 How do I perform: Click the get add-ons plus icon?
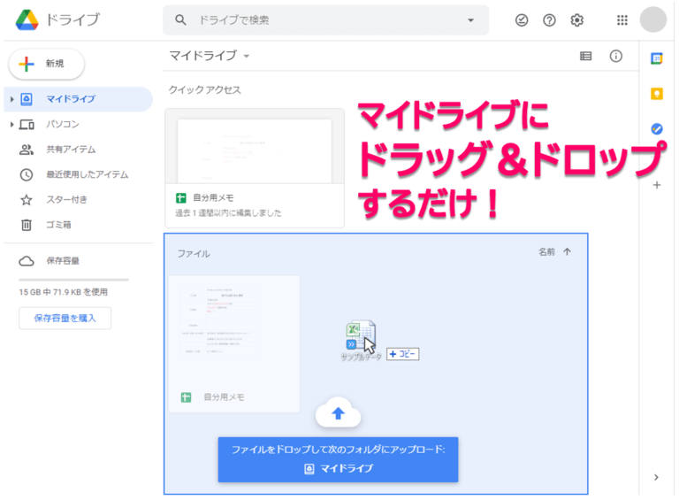click(x=657, y=185)
